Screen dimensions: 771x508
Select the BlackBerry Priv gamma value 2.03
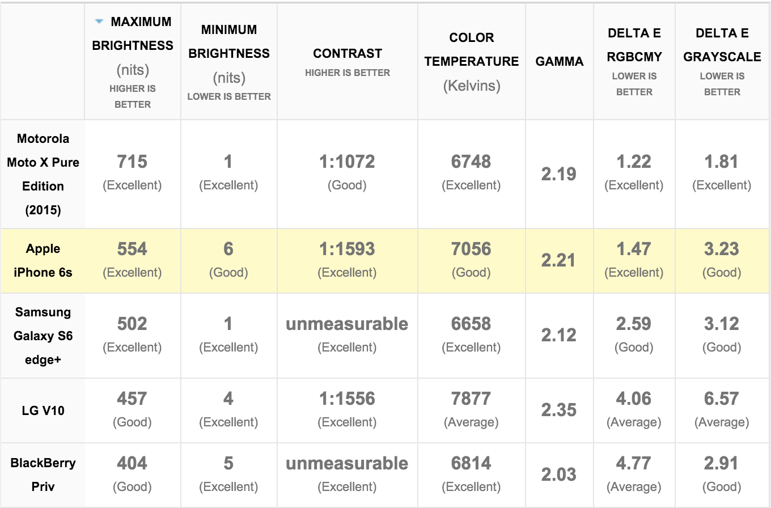(559, 475)
